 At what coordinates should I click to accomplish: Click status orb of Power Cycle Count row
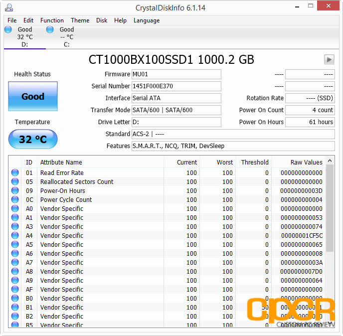pyautogui.click(x=15, y=199)
